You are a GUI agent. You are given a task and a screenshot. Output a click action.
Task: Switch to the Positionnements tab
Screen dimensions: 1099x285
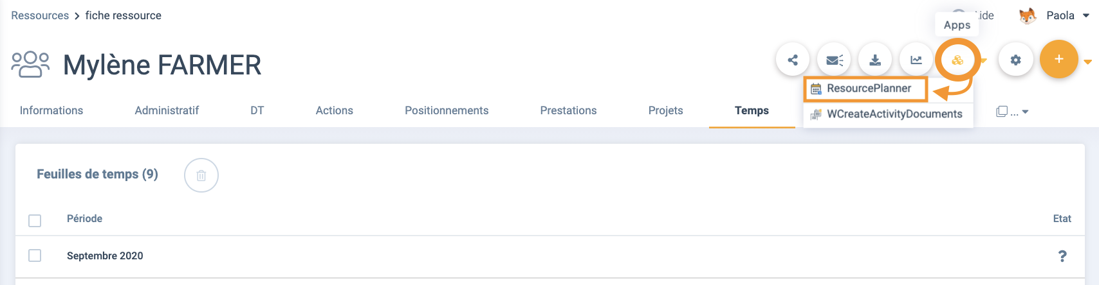[x=447, y=110]
